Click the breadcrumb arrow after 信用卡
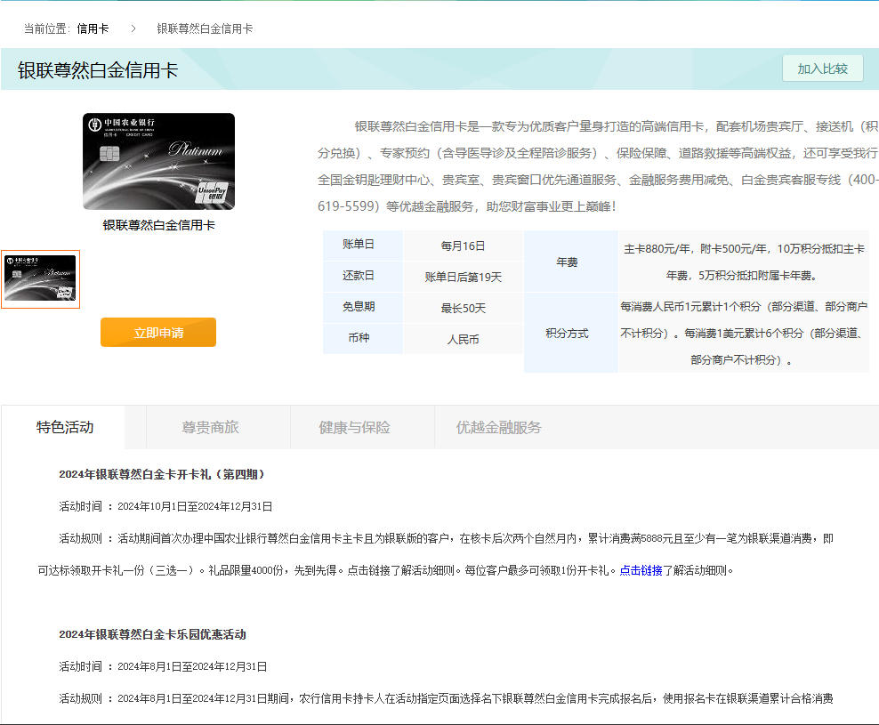The height and width of the screenshot is (725, 879). click(x=133, y=28)
